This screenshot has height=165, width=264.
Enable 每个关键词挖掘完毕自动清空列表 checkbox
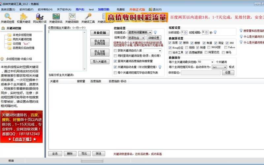[115, 73]
